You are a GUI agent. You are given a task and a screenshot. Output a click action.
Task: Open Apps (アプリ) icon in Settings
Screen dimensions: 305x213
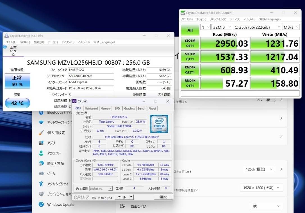[x=41, y=143]
